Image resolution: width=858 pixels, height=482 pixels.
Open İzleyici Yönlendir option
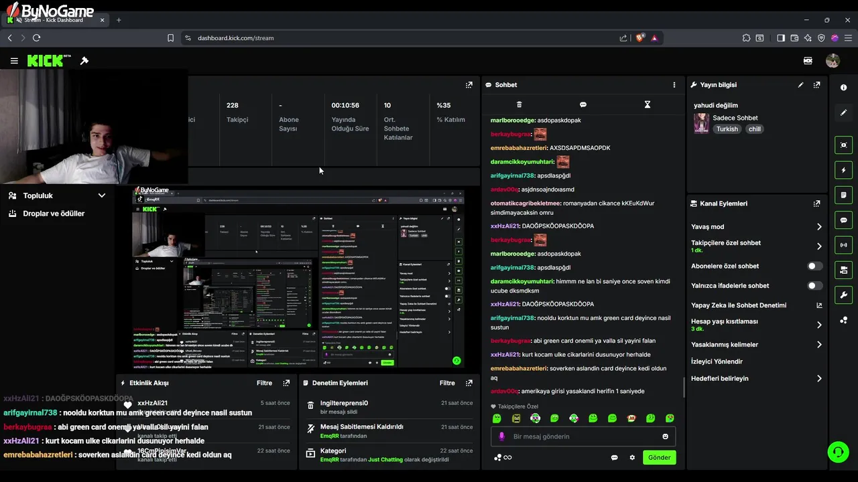coord(717,361)
